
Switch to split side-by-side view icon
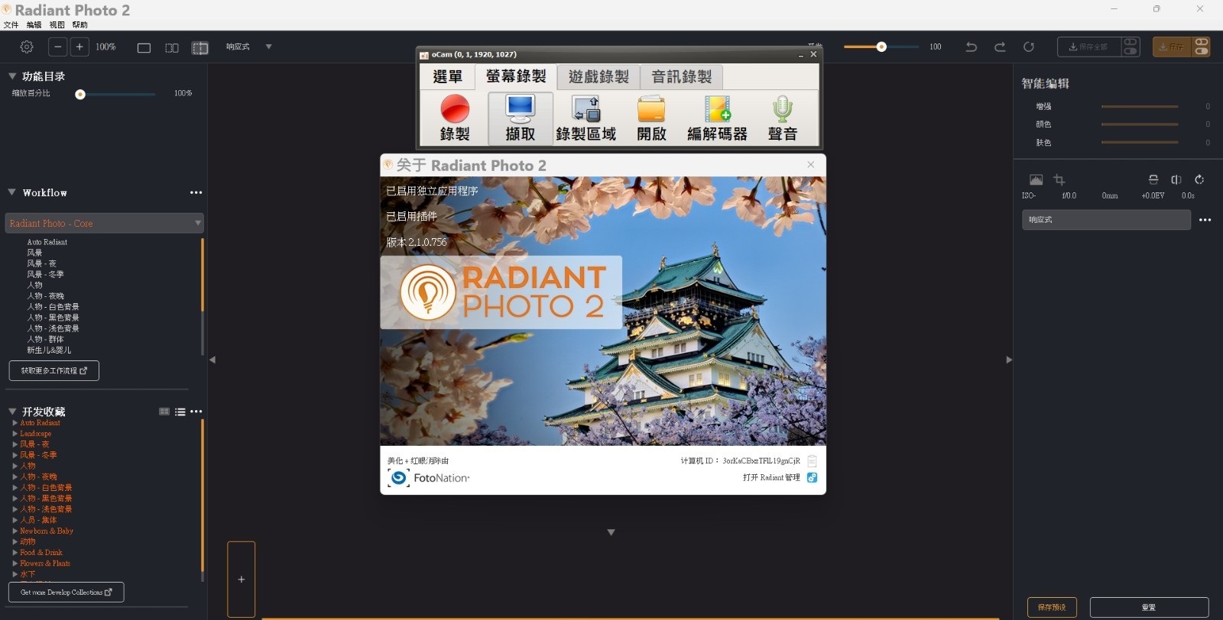172,48
